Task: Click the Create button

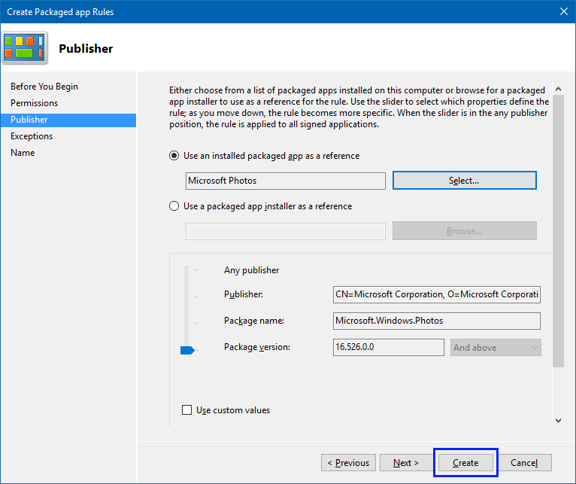Action: point(465,462)
